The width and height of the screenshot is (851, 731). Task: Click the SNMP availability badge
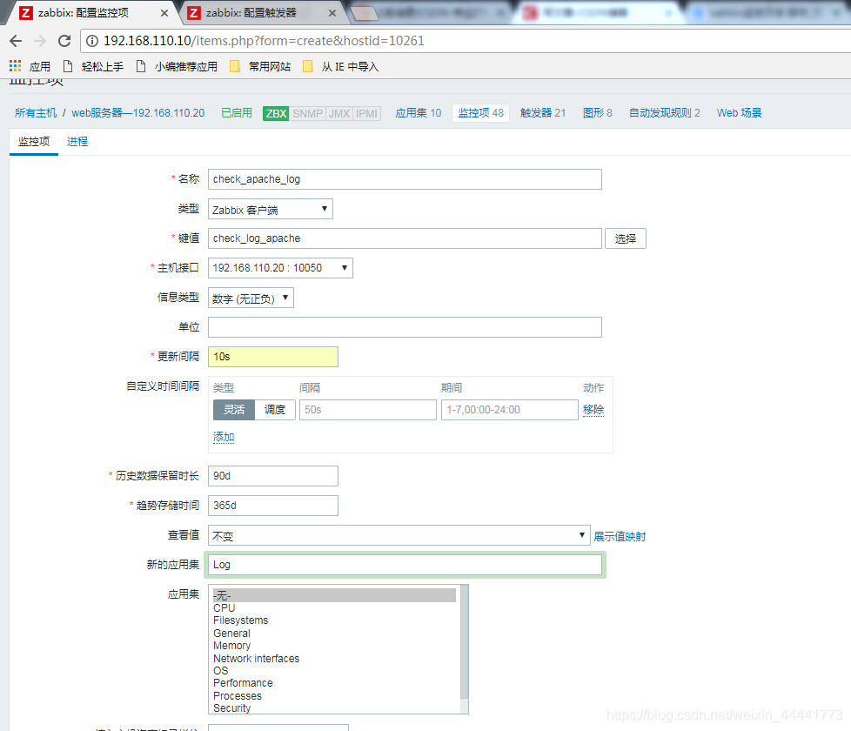click(307, 113)
